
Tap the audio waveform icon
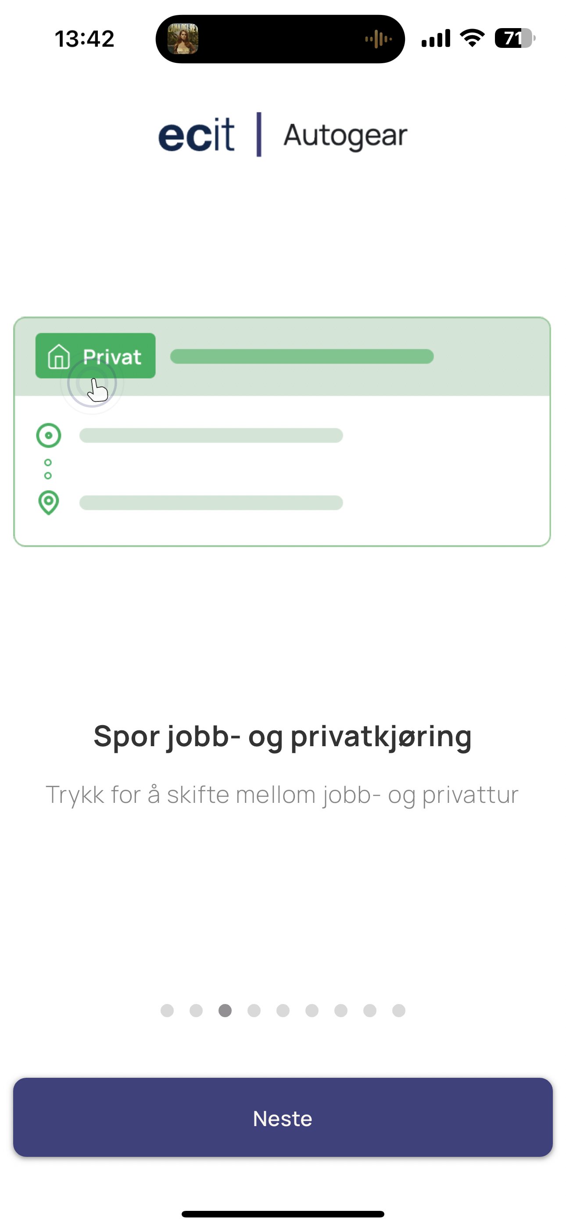[378, 39]
